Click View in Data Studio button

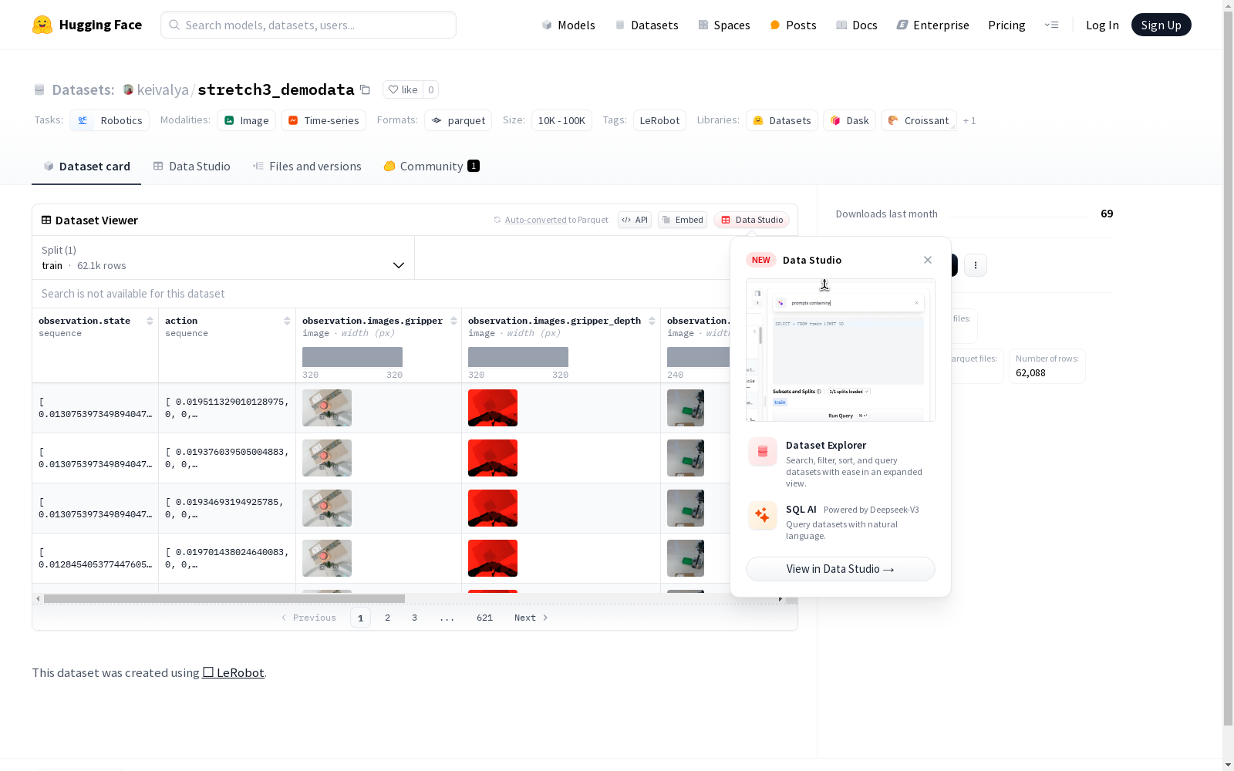841,569
